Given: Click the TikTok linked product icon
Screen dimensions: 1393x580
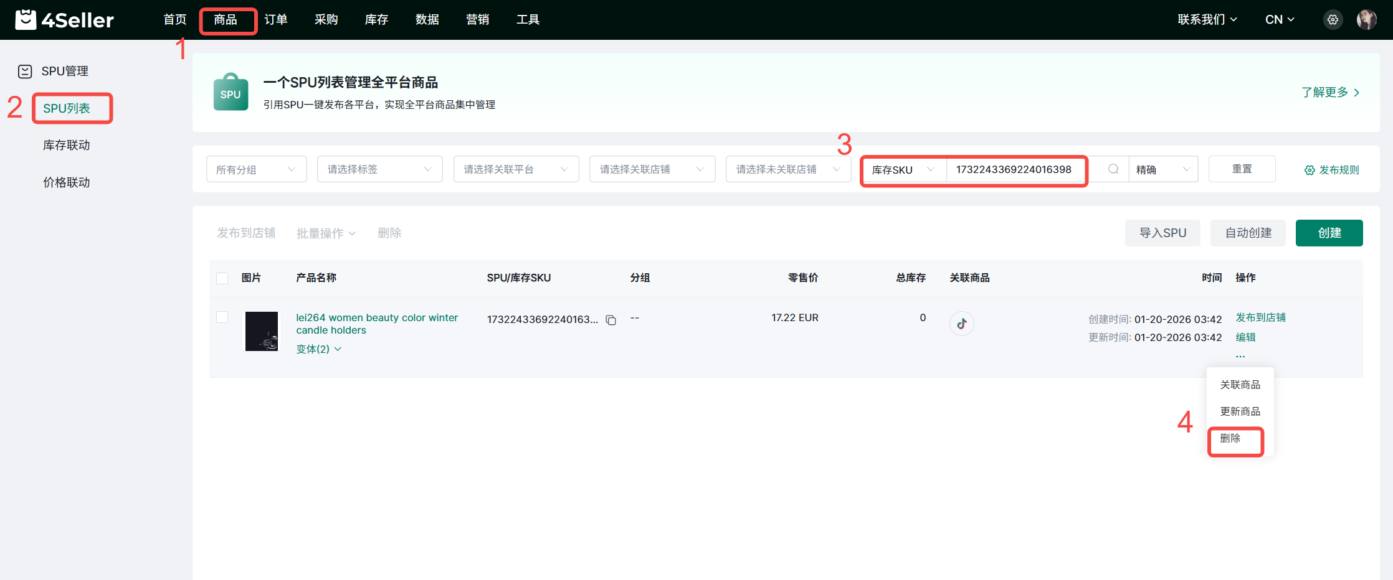Looking at the screenshot, I should [x=961, y=324].
